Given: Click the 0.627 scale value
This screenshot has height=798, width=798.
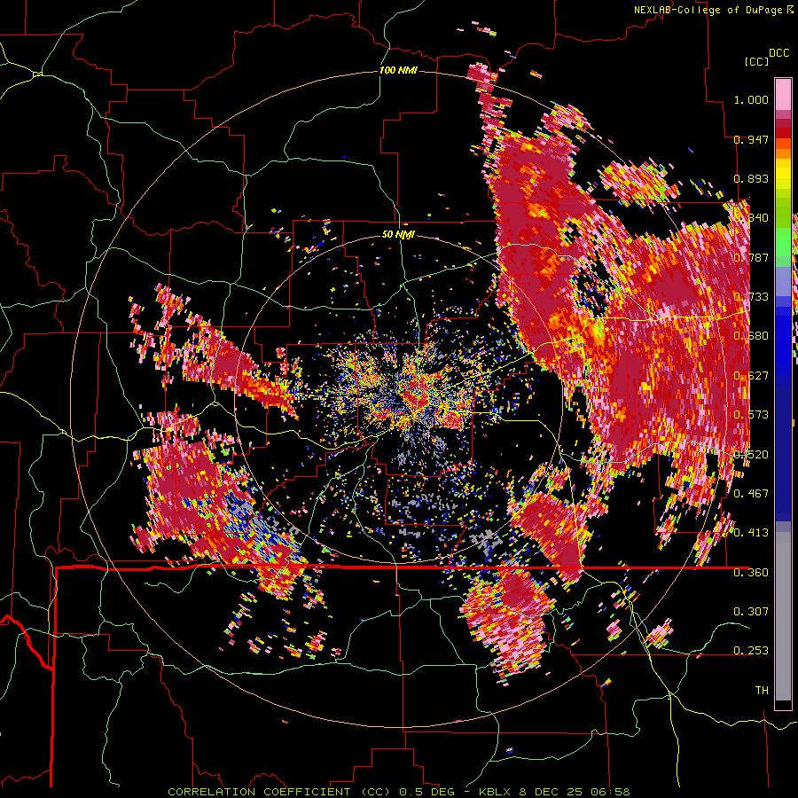Looking at the screenshot, I should point(751,376).
